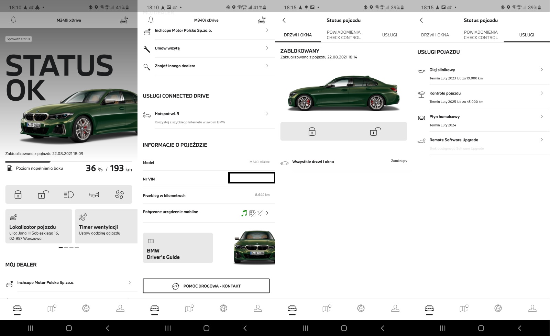The height and width of the screenshot is (336, 550).
Task: Open Inchcape dealer chevron above Umów wizytę
Action: (x=267, y=30)
